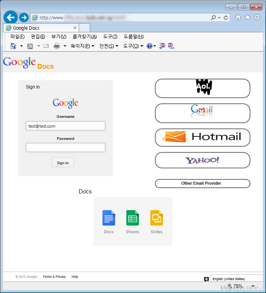Open the 도구(T) menu in menu bar

tap(110, 36)
